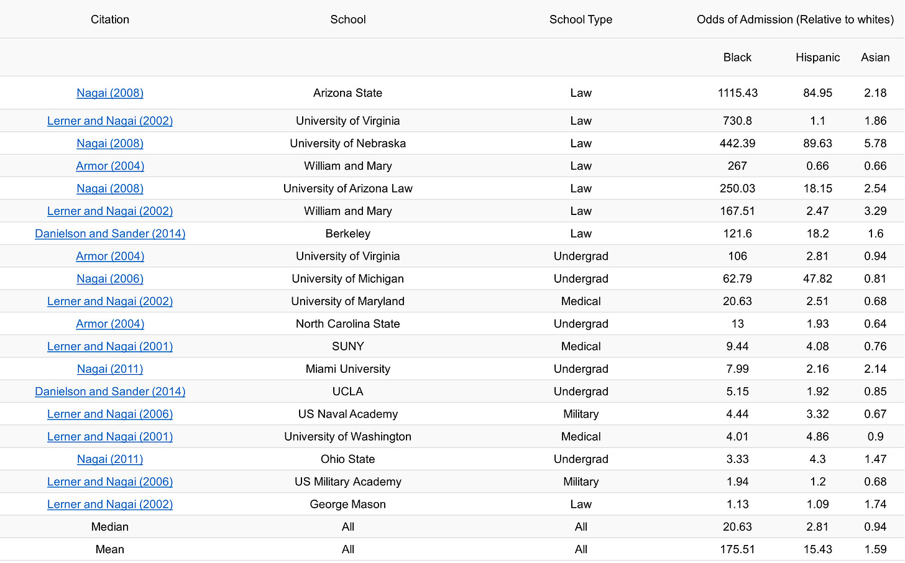Click the Miami University cell
Image resolution: width=905 pixels, height=563 pixels.
coord(348,368)
